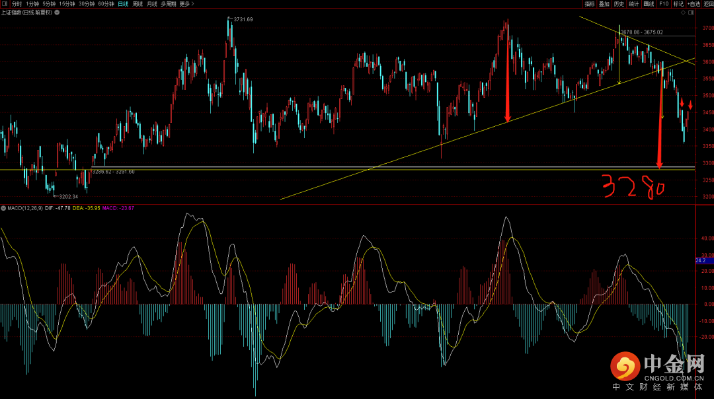
Task: Open the 多周期 multi-period view
Action: (169, 4)
